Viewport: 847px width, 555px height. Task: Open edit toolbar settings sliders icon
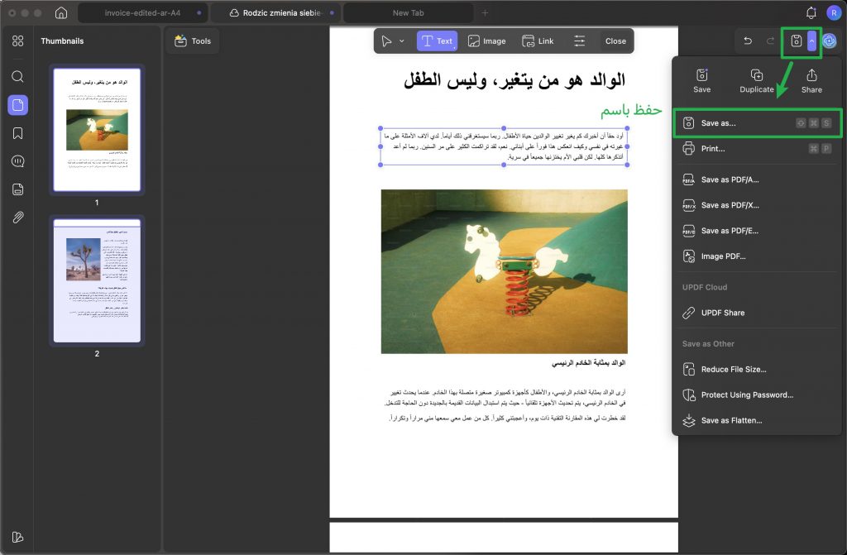coord(579,41)
